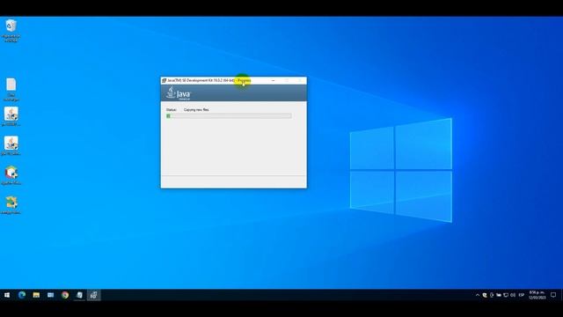This screenshot has height=317, width=563.
Task: Launch Google Chrome from taskbar
Action: 65,295
